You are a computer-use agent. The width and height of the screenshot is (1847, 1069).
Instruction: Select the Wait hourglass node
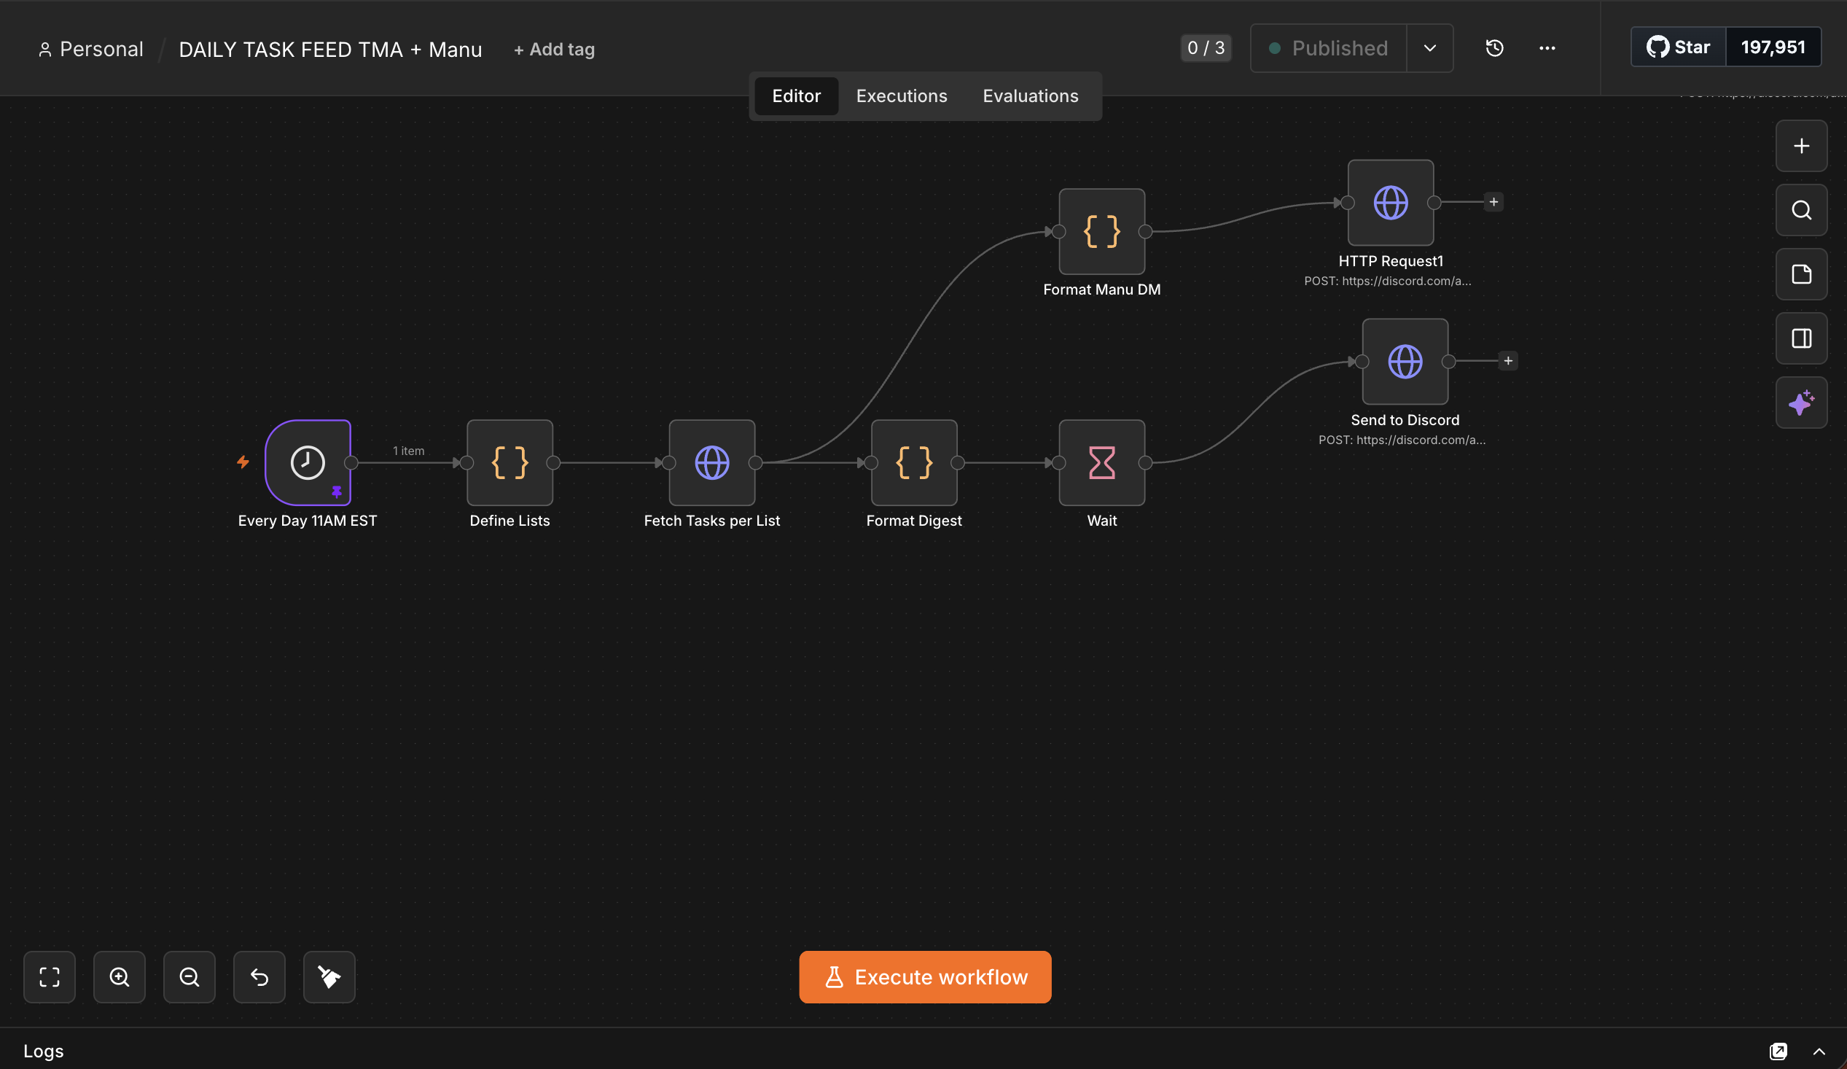click(x=1102, y=462)
